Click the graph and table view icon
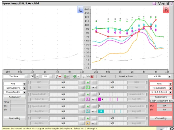Screen dimensions: 174x130 33,76
